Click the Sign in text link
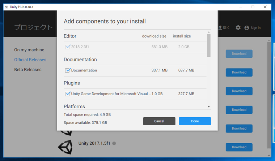The image size is (275, 161). [255, 28]
